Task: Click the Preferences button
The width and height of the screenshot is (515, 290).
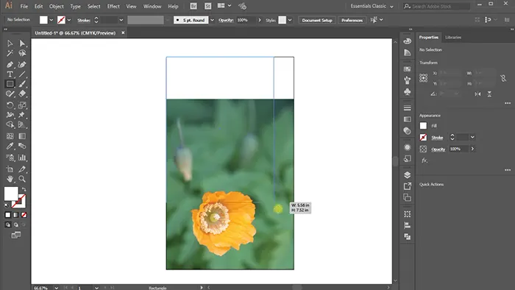Action: (x=352, y=20)
